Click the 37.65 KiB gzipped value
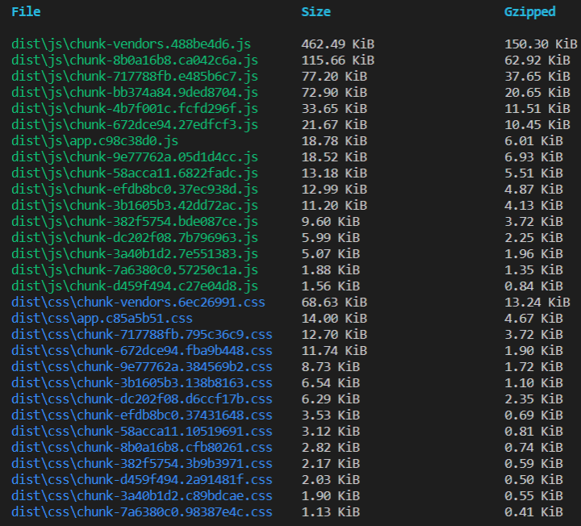The image size is (581, 526). (537, 77)
